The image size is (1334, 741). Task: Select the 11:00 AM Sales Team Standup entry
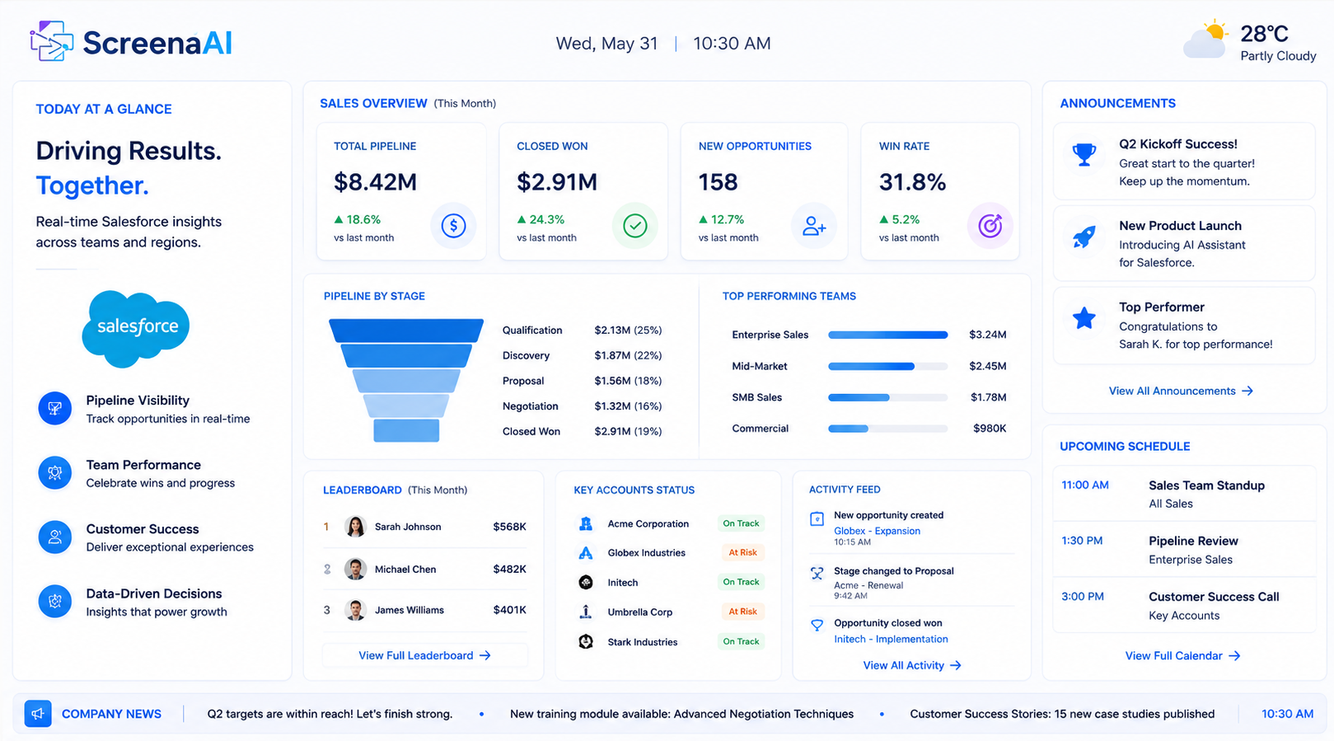1184,494
